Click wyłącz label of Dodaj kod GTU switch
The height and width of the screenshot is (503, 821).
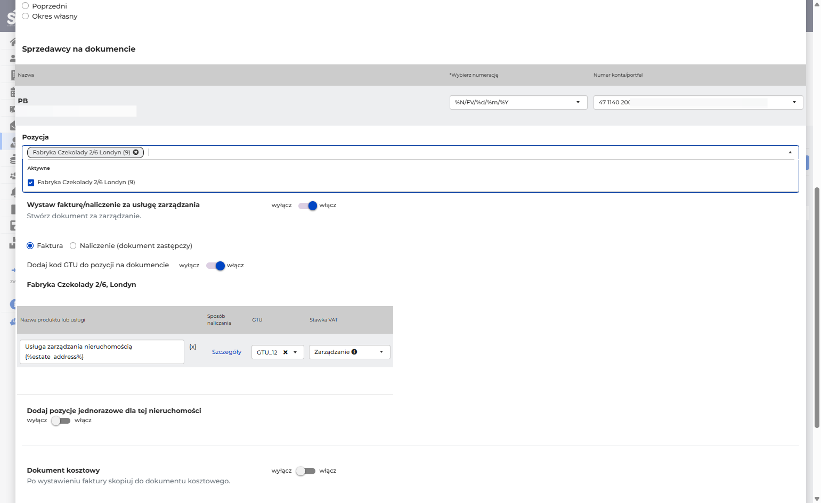pos(189,266)
